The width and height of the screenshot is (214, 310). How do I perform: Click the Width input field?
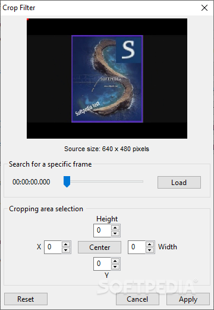pyautogui.click(x=137, y=247)
